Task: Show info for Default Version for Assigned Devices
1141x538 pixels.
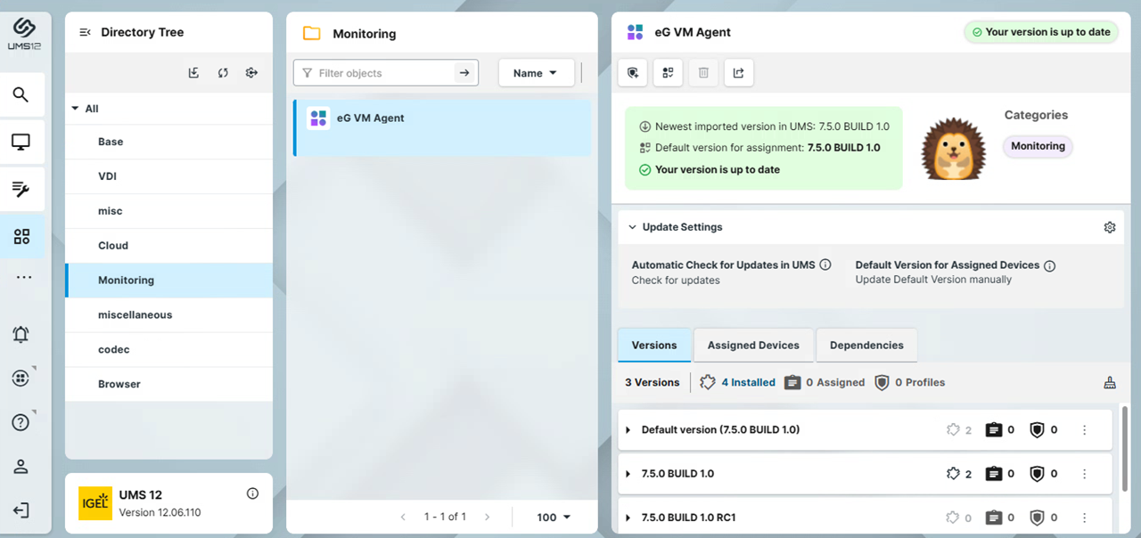Action: pyautogui.click(x=1050, y=265)
